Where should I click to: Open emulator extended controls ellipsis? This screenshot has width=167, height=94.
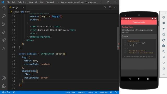click(164, 74)
